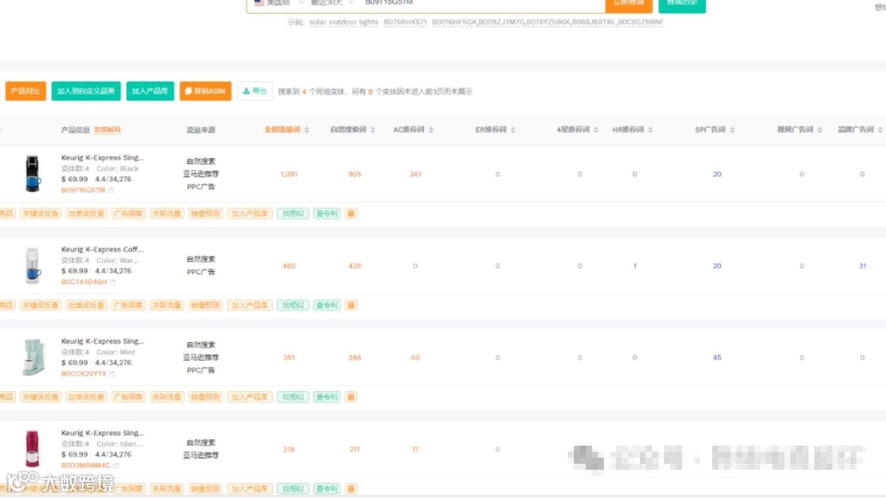Open the 925 natural search words value
The width and height of the screenshot is (886, 498).
coord(355,174)
